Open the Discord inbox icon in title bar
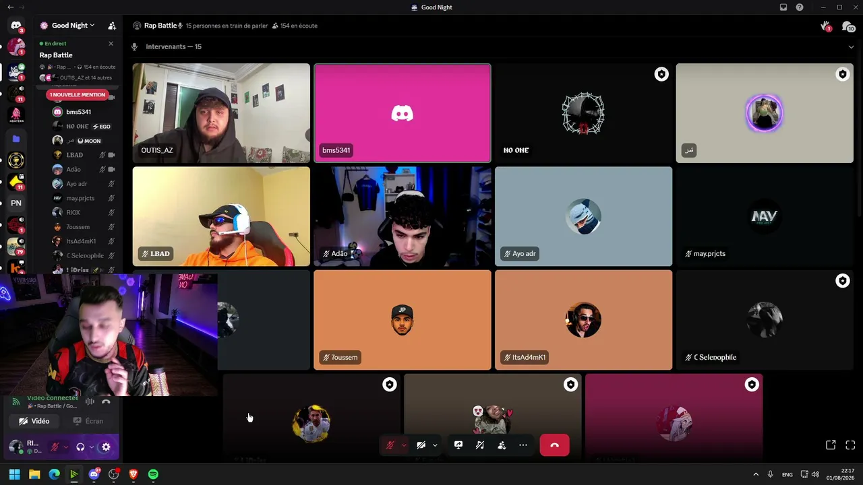Image resolution: width=863 pixels, height=485 pixels. [783, 7]
